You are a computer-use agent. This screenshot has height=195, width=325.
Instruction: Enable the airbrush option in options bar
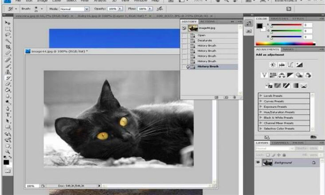pos(160,9)
